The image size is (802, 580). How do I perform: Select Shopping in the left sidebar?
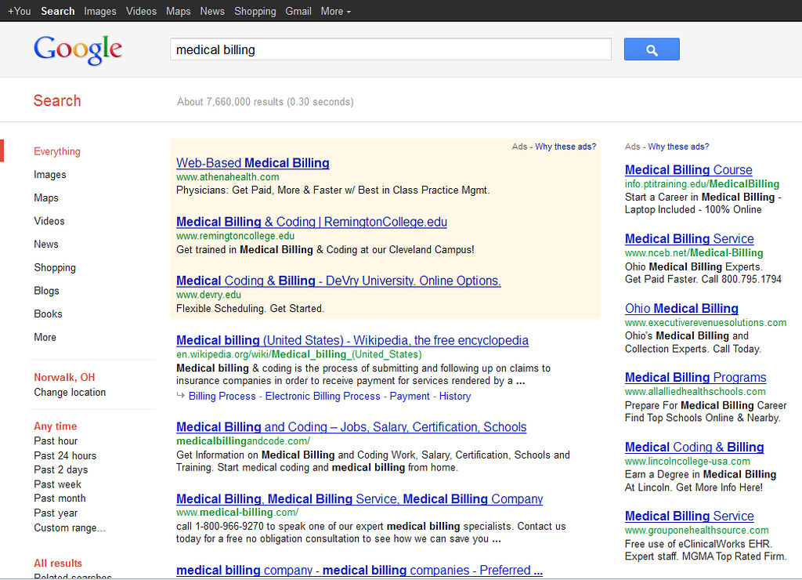point(55,268)
